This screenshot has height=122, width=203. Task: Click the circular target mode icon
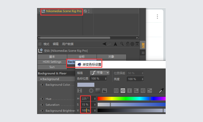[132, 44]
